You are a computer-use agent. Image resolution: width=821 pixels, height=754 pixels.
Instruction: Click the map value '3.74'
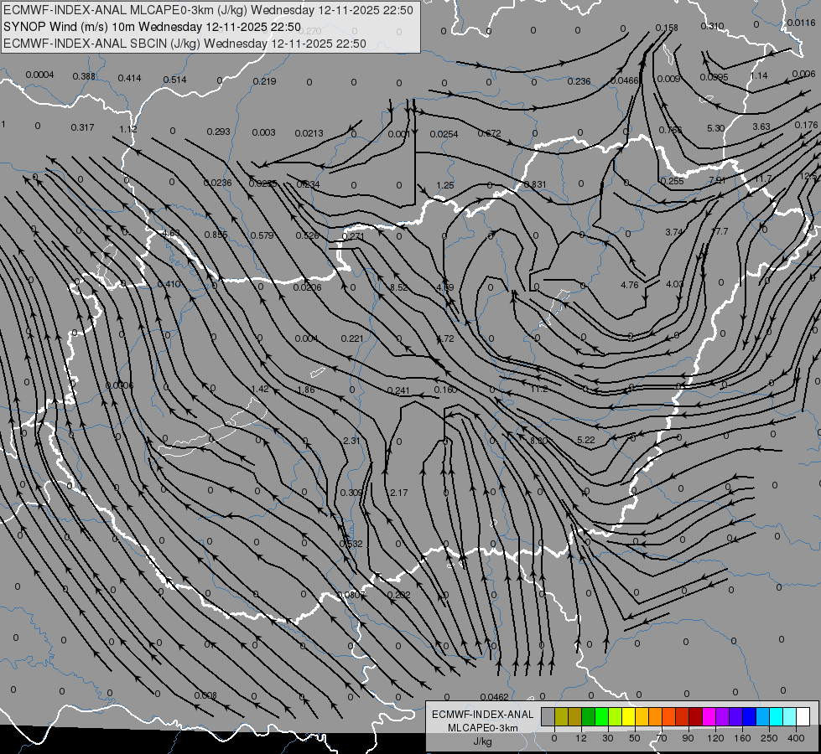674,232
